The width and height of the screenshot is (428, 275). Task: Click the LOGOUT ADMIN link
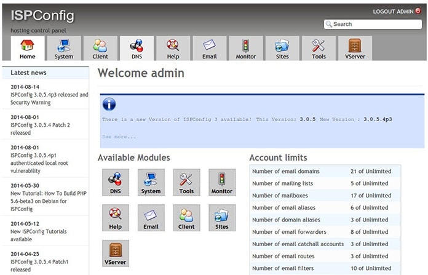(394, 12)
